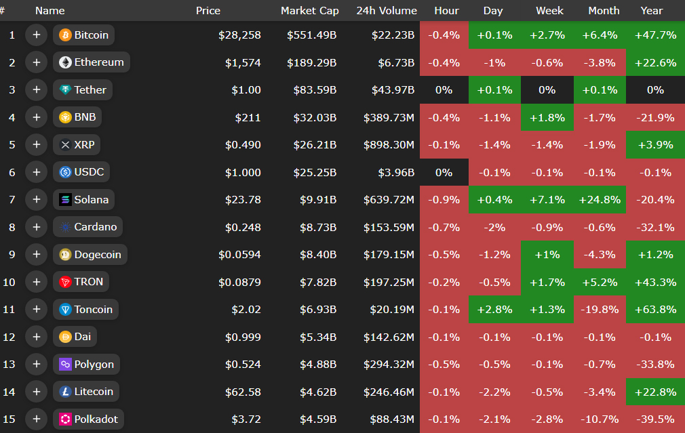
Task: Select the Year column header
Action: coord(652,11)
